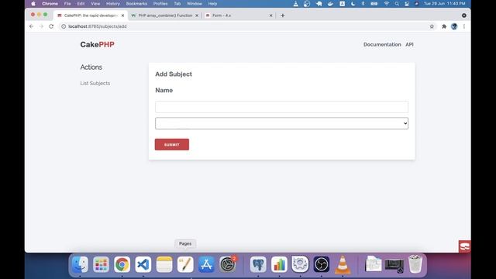Open the Window menu
This screenshot has height=279, width=496.
(x=195, y=4)
